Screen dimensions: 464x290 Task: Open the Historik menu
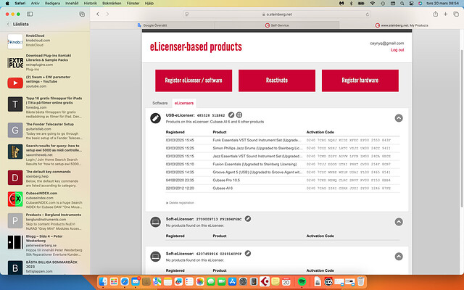90,3
